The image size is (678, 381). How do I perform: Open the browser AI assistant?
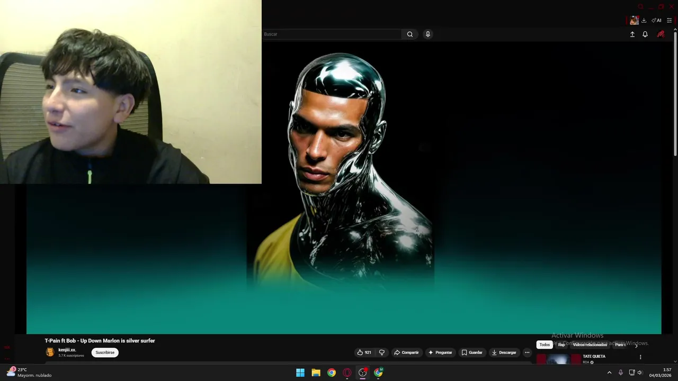pos(656,20)
